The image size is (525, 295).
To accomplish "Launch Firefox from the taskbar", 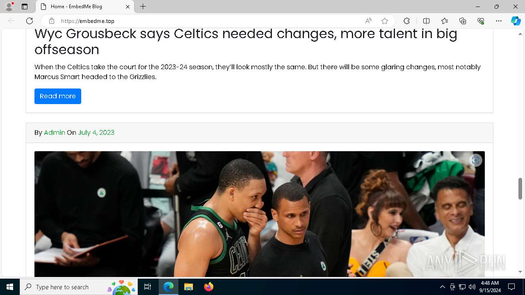I will pos(208,287).
